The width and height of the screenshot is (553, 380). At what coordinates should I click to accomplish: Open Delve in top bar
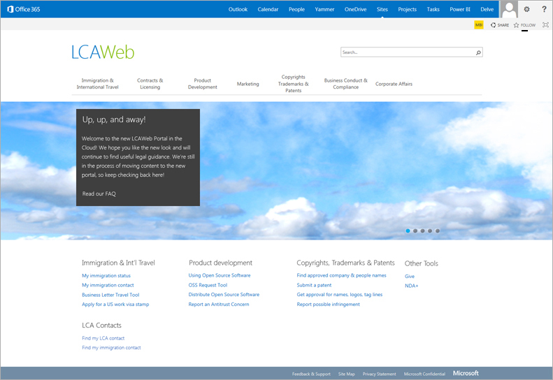(x=487, y=9)
